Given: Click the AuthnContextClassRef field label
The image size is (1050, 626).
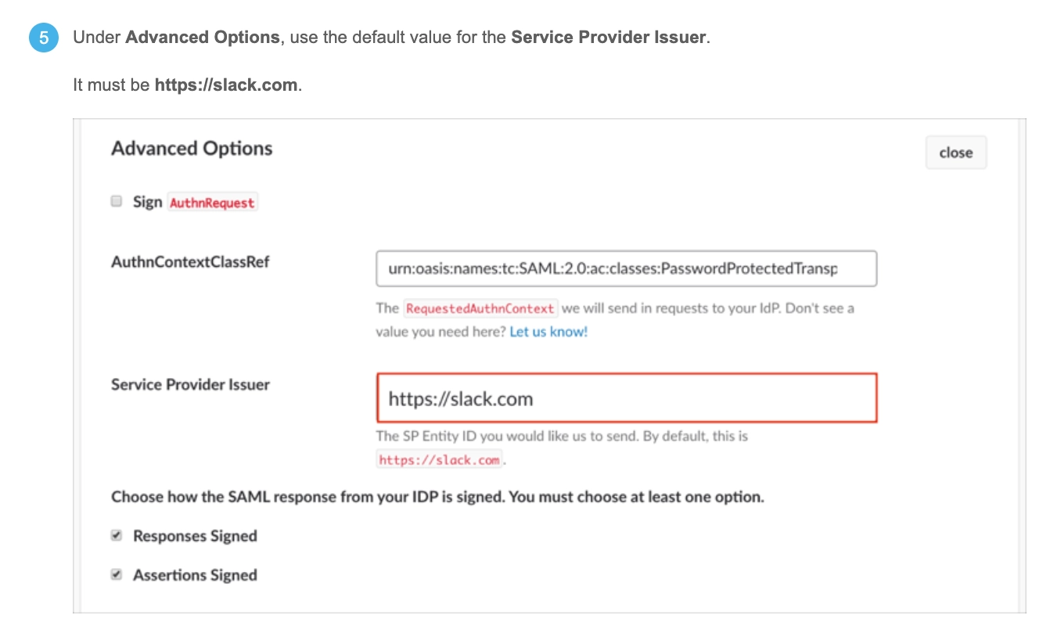Looking at the screenshot, I should tap(190, 262).
